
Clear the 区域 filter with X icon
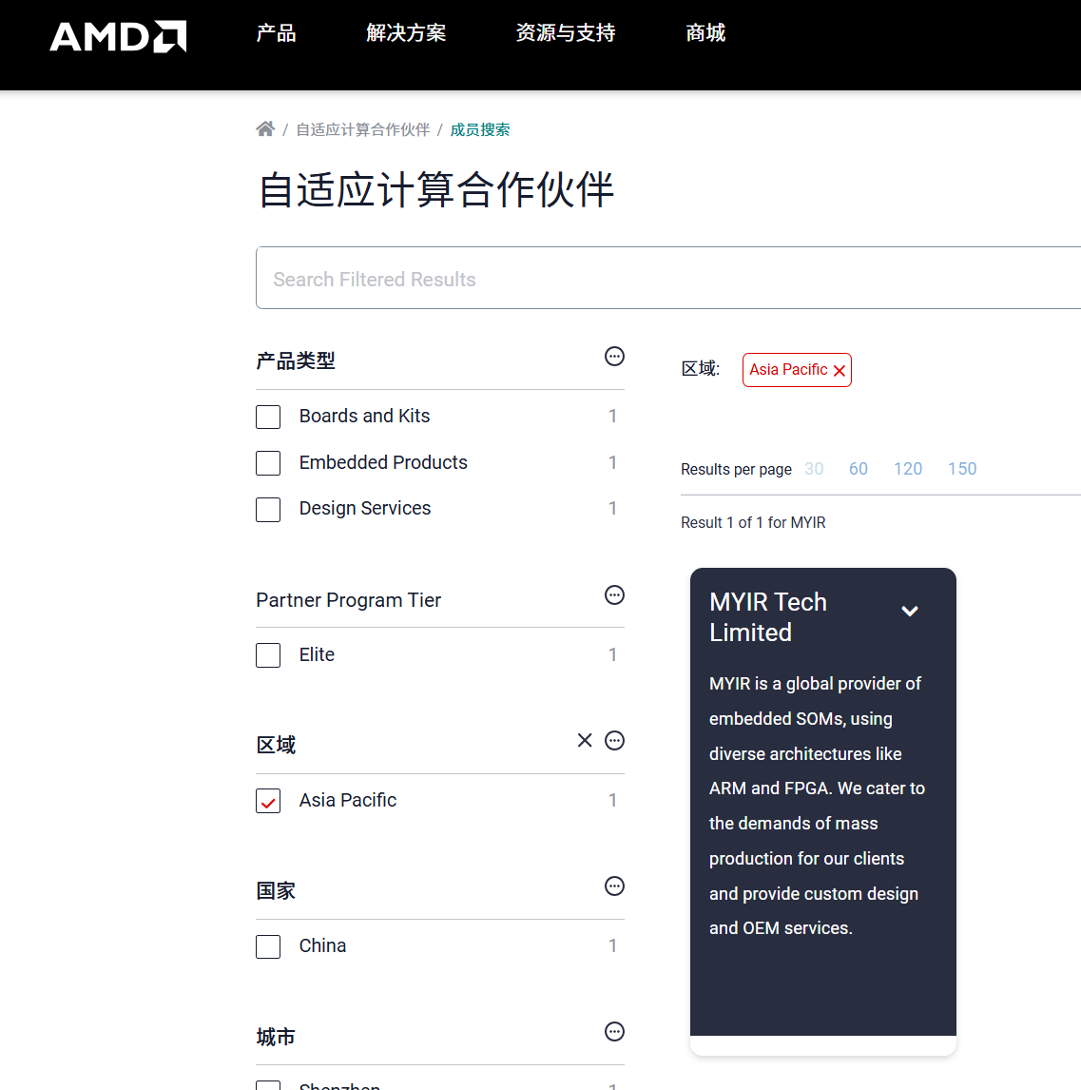pos(585,741)
